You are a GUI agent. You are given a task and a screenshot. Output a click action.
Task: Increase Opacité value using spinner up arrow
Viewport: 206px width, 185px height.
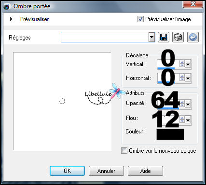click(x=182, y=102)
